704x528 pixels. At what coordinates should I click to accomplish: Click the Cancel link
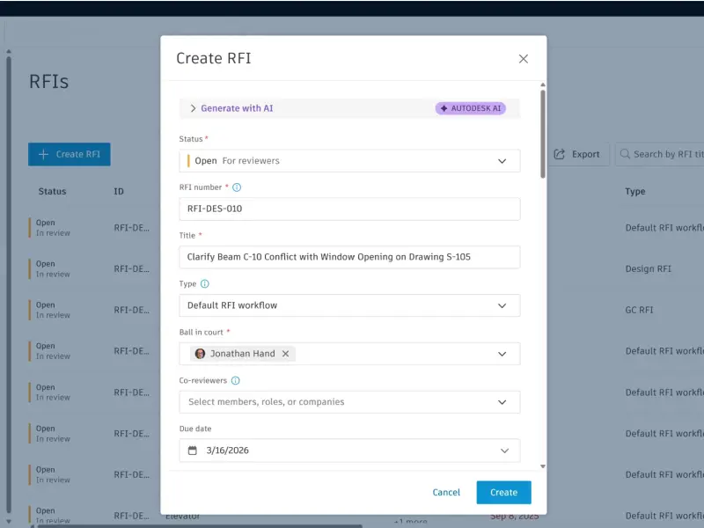446,493
